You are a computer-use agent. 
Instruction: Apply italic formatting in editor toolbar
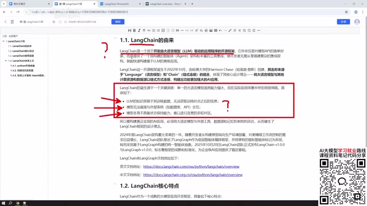[x=139, y=30]
